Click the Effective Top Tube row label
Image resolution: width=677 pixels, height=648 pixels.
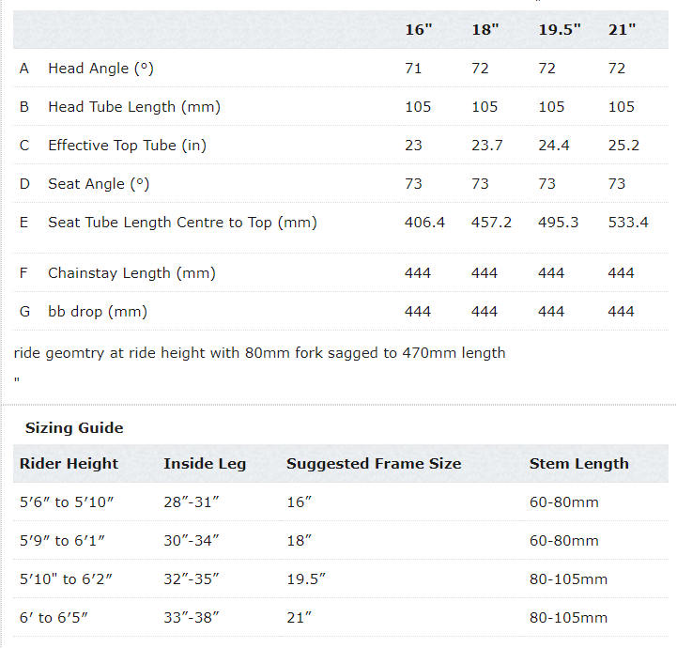127,146
